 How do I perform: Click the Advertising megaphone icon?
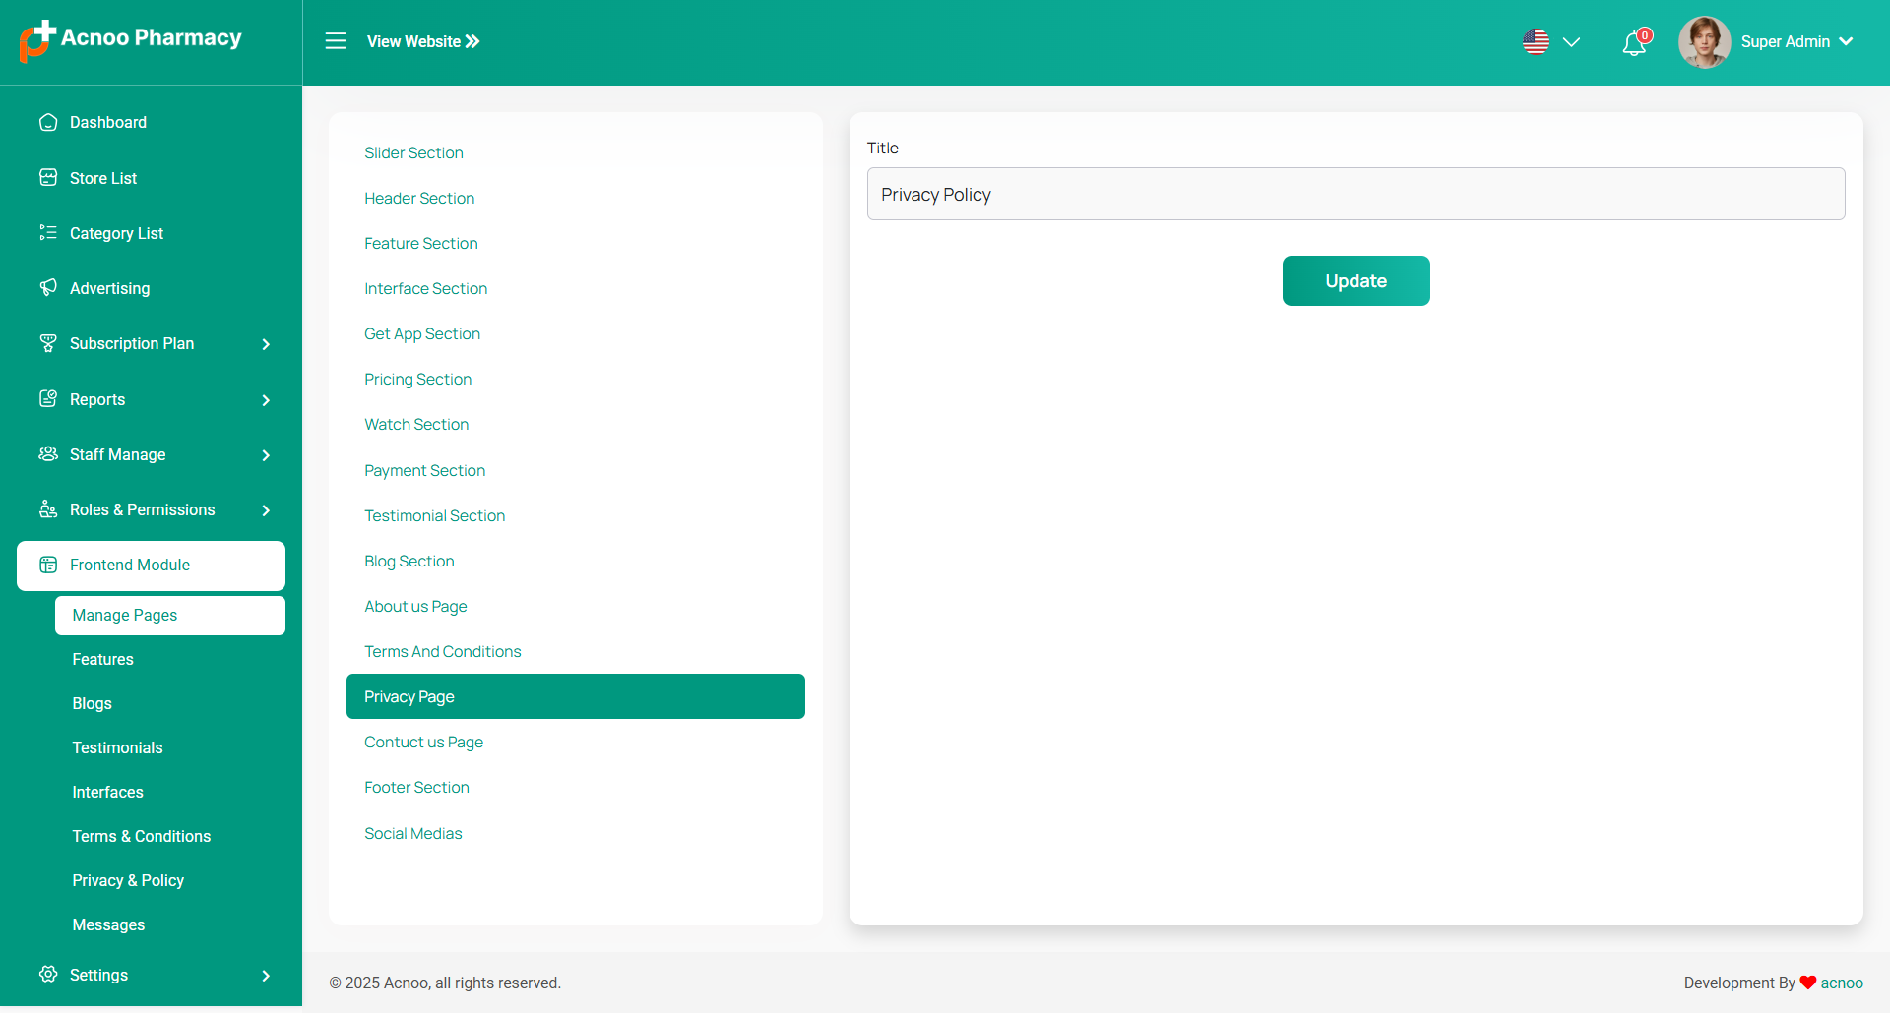[x=48, y=288]
